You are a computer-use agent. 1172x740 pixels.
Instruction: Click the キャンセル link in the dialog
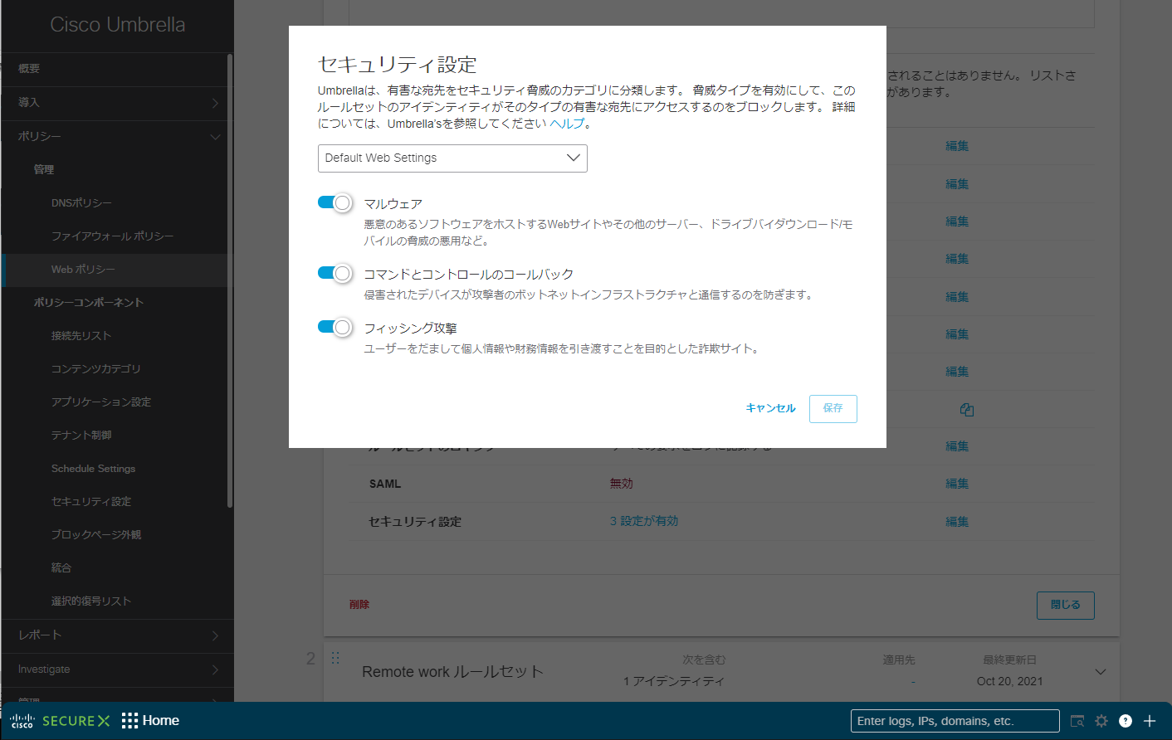tap(770, 408)
